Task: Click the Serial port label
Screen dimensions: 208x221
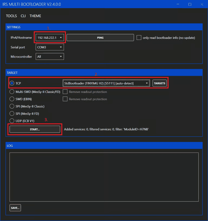Action: [x=18, y=47]
